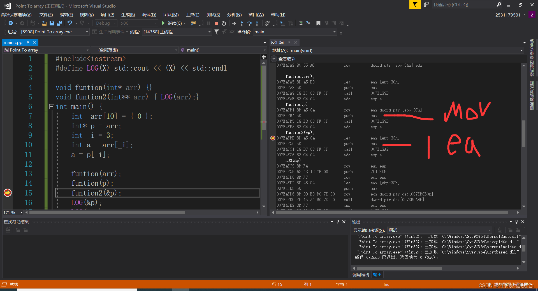Click the Save floppy disk icon
Viewport: 538px width, 291px height.
coord(52,23)
